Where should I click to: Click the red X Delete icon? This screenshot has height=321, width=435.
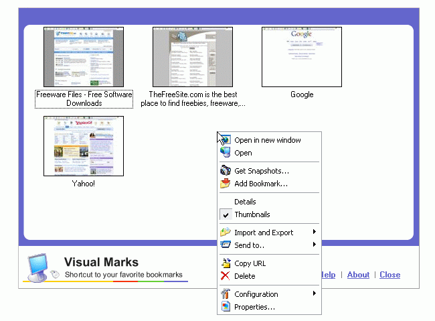pyautogui.click(x=226, y=275)
